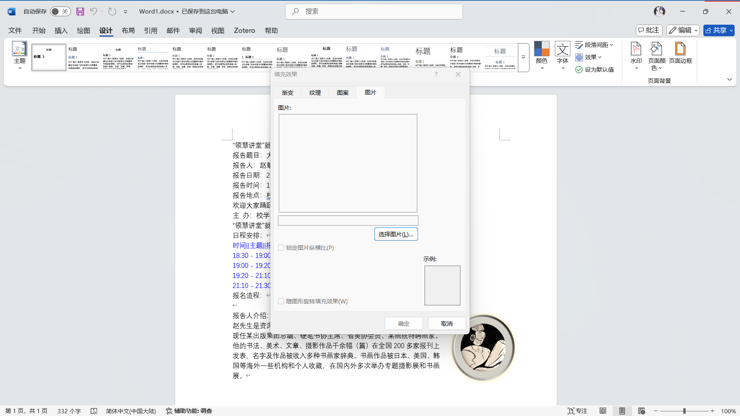This screenshot has width=740, height=416.
Task: Switch to the 布局 Layout tab
Action: 128,30
